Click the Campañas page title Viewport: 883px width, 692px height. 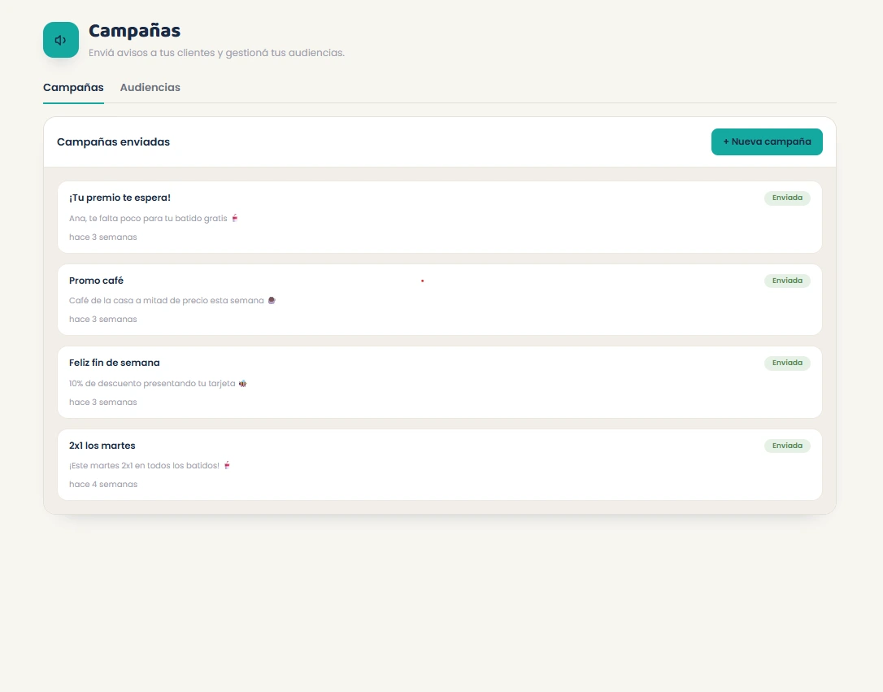[135, 30]
